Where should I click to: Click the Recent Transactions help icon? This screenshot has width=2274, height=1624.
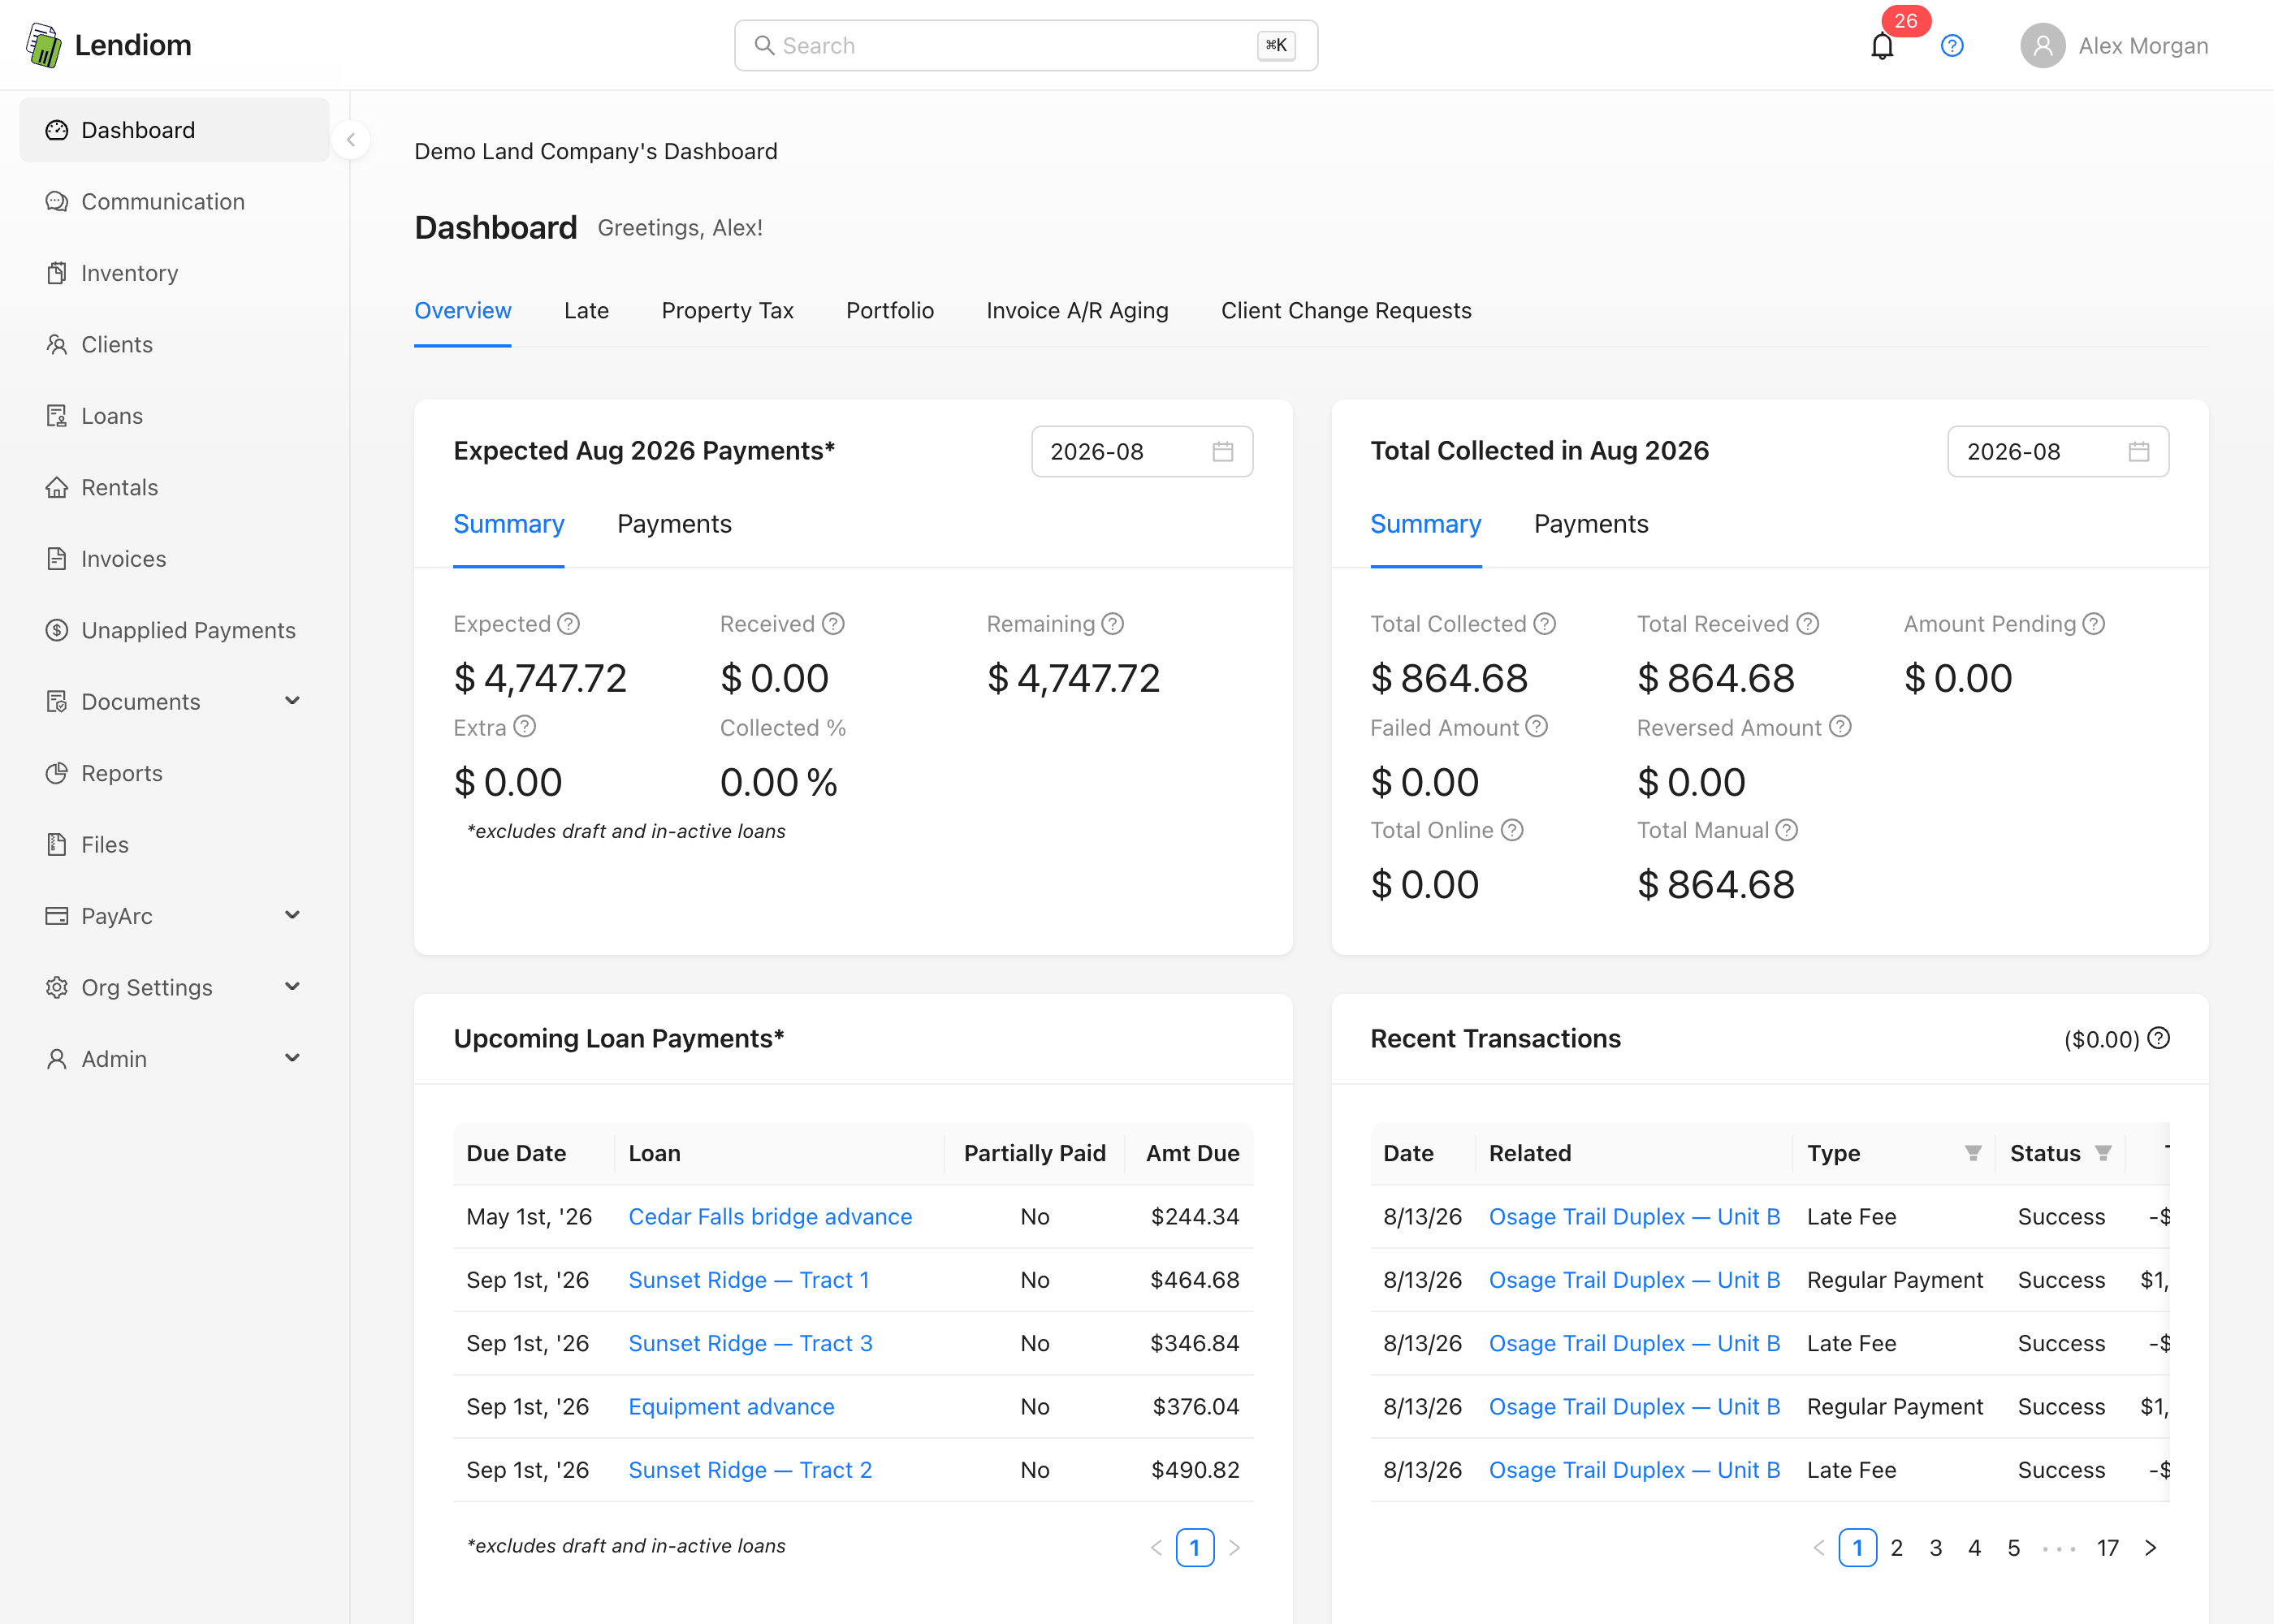pyautogui.click(x=2159, y=1038)
